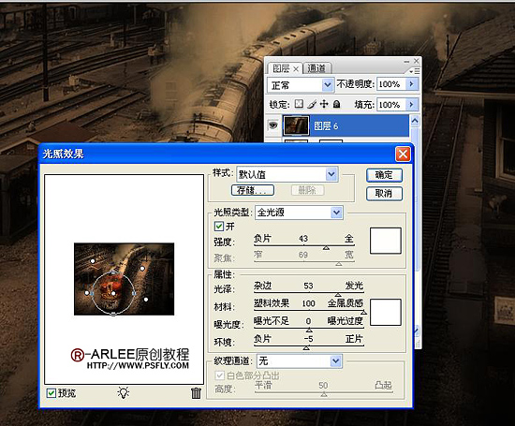515x426 pixels.
Task: Click the opacity 100% field
Action: 391,84
